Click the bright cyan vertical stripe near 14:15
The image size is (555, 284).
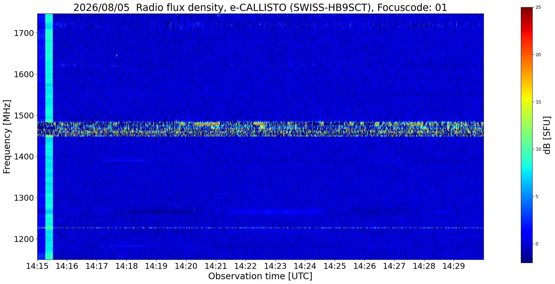tap(49, 137)
